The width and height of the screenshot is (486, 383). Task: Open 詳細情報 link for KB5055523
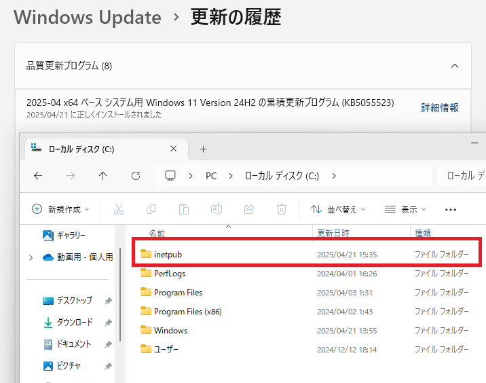440,107
